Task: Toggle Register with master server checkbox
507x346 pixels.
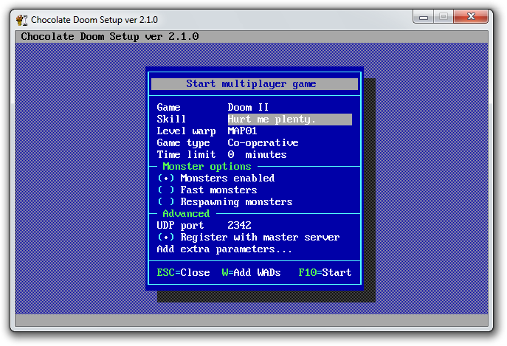Action: tap(166, 238)
